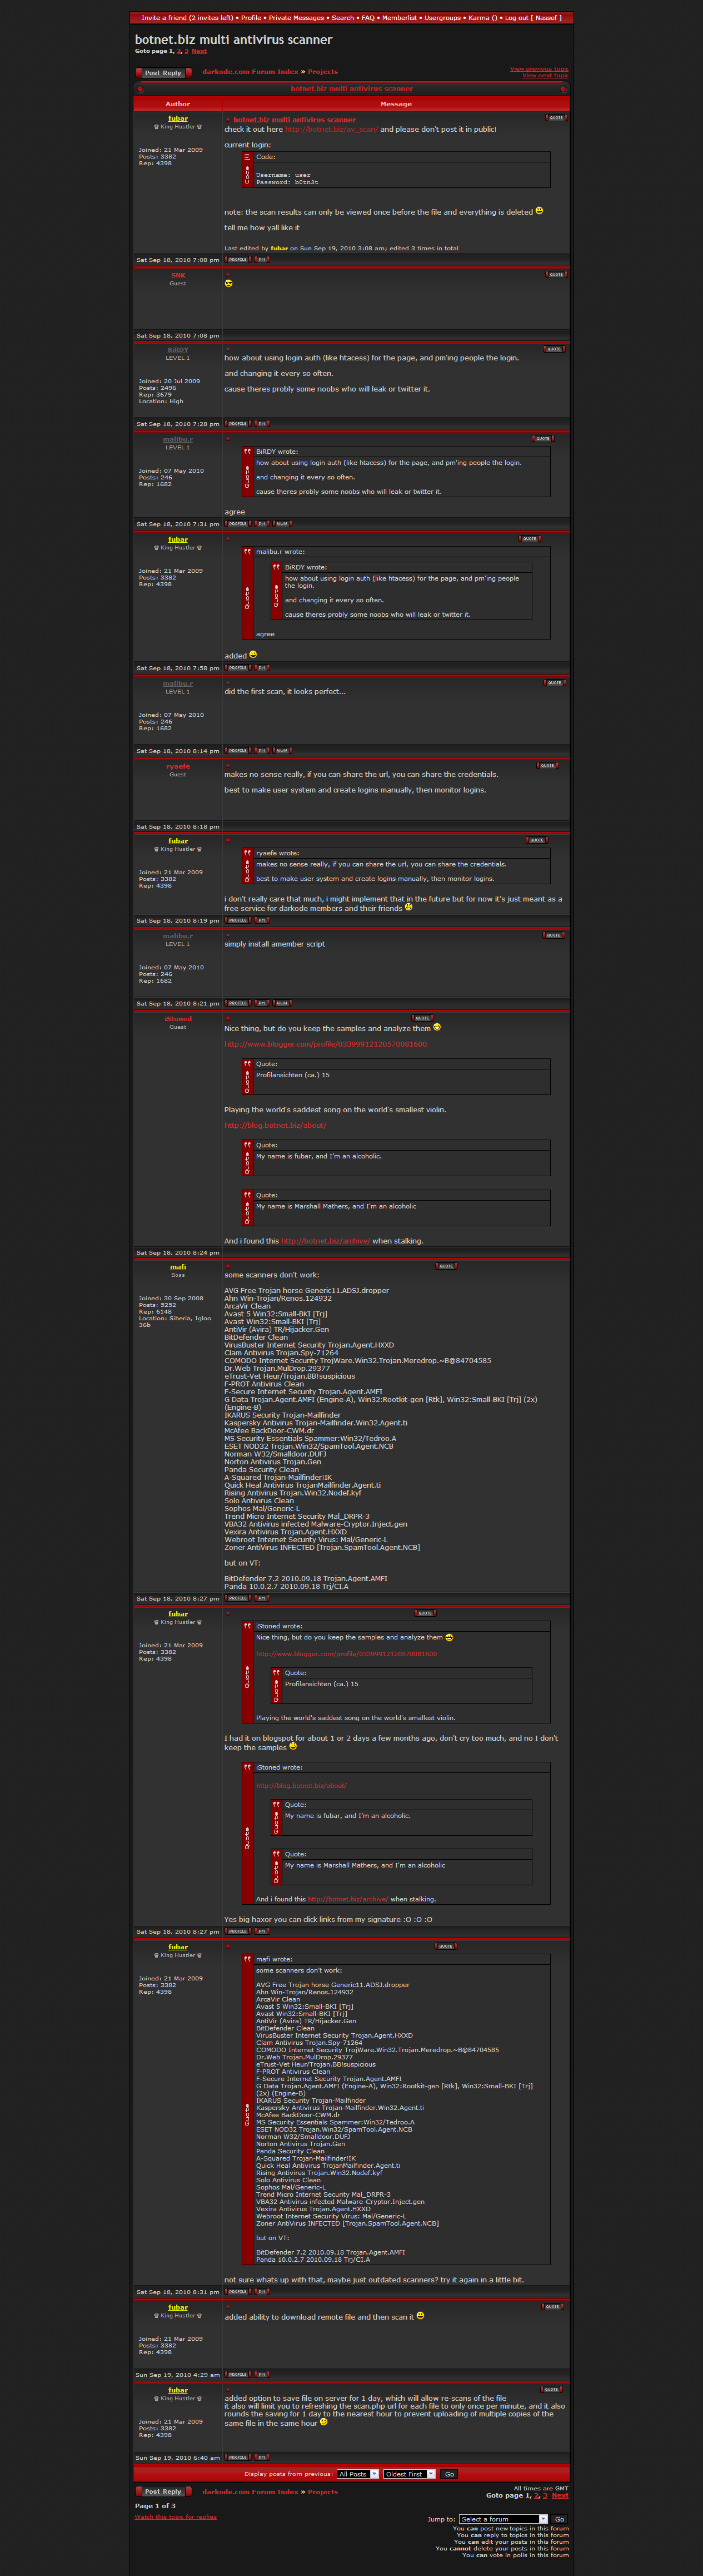Image resolution: width=703 pixels, height=2576 pixels.
Task: Click the DM icon under BiRDY's post
Action: [x=262, y=424]
